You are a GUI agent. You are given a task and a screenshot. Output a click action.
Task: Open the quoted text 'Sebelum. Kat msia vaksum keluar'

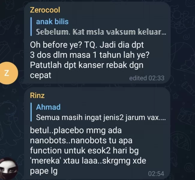tap(101, 32)
